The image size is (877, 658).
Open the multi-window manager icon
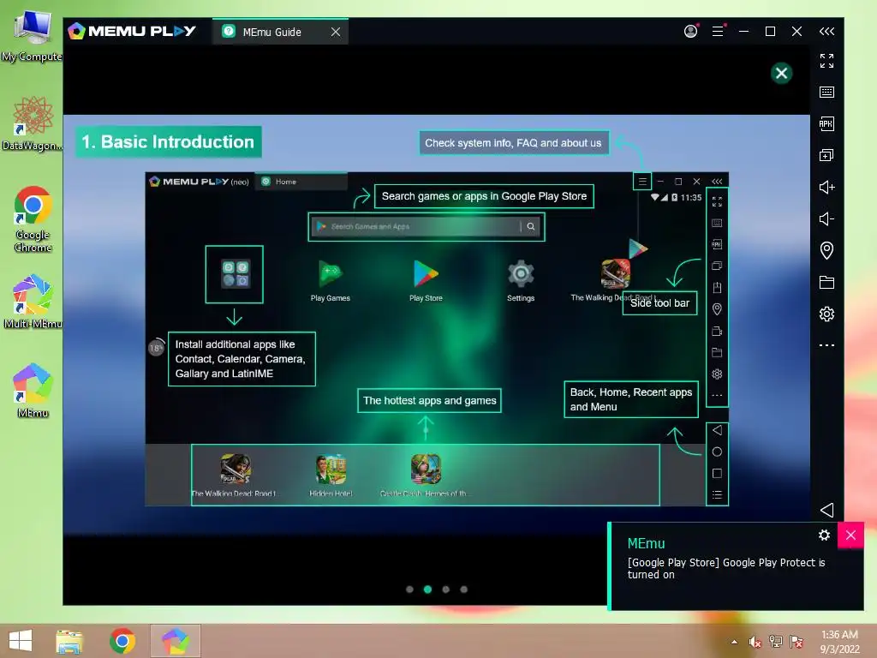pyautogui.click(x=826, y=155)
